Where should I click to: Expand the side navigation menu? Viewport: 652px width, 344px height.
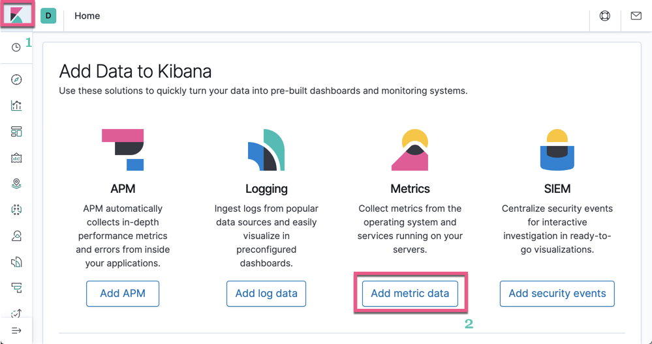pos(16,331)
